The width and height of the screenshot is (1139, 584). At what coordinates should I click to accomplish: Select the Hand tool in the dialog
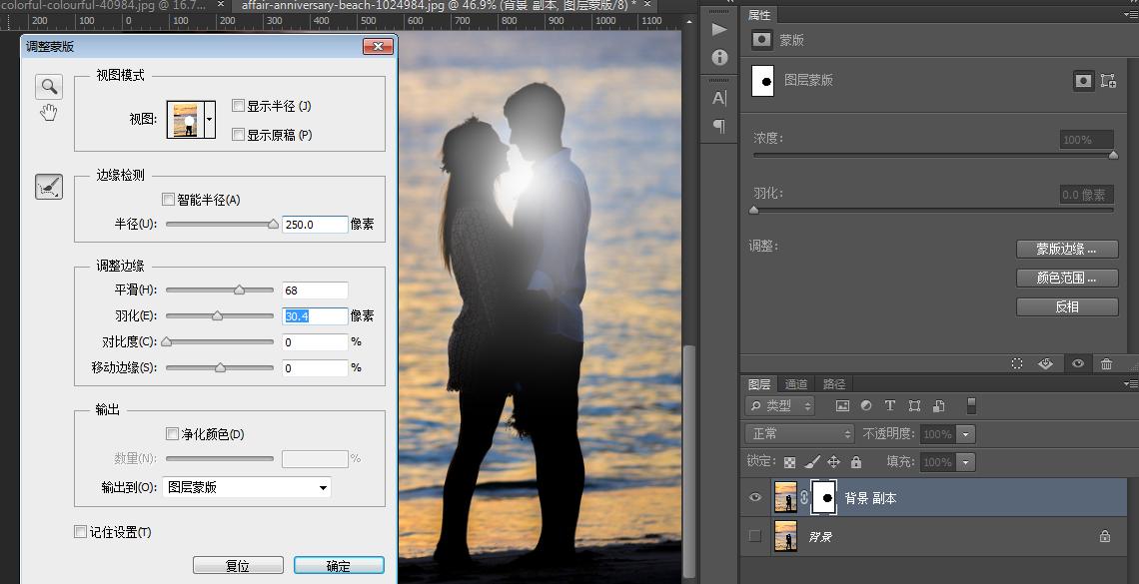click(48, 113)
